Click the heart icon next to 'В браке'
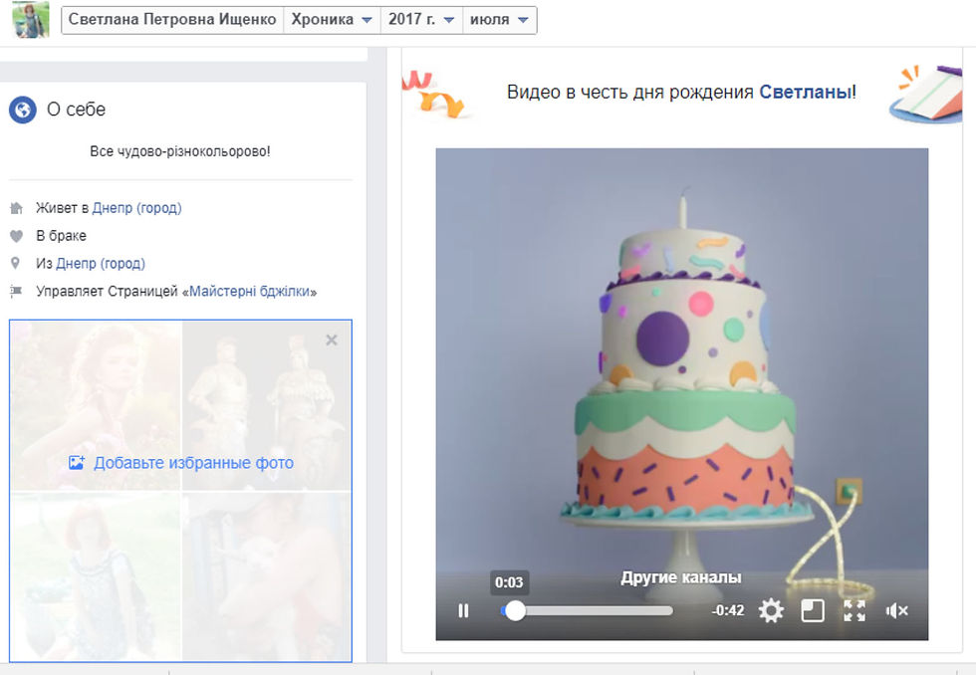This screenshot has height=675, width=976. (x=16, y=236)
